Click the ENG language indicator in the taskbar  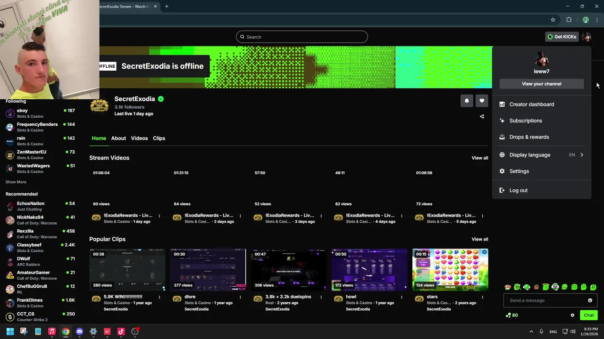[x=553, y=331]
